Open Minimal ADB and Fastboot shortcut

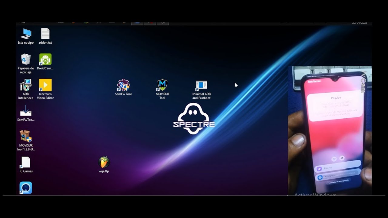[x=201, y=90]
